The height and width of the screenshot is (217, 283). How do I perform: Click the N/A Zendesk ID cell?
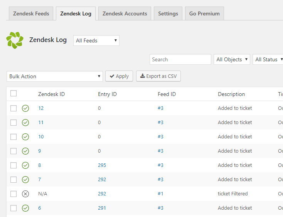(42, 194)
